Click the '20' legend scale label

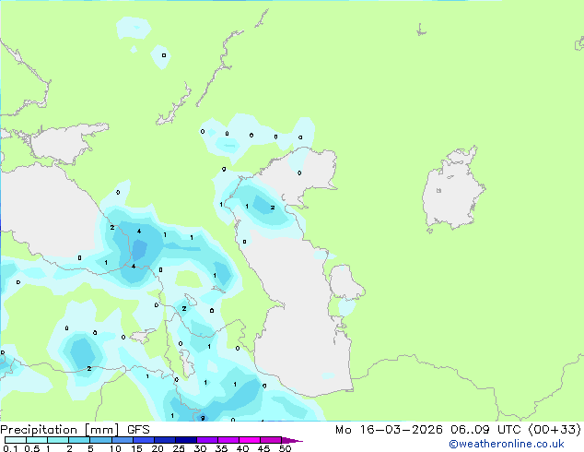pos(158,448)
